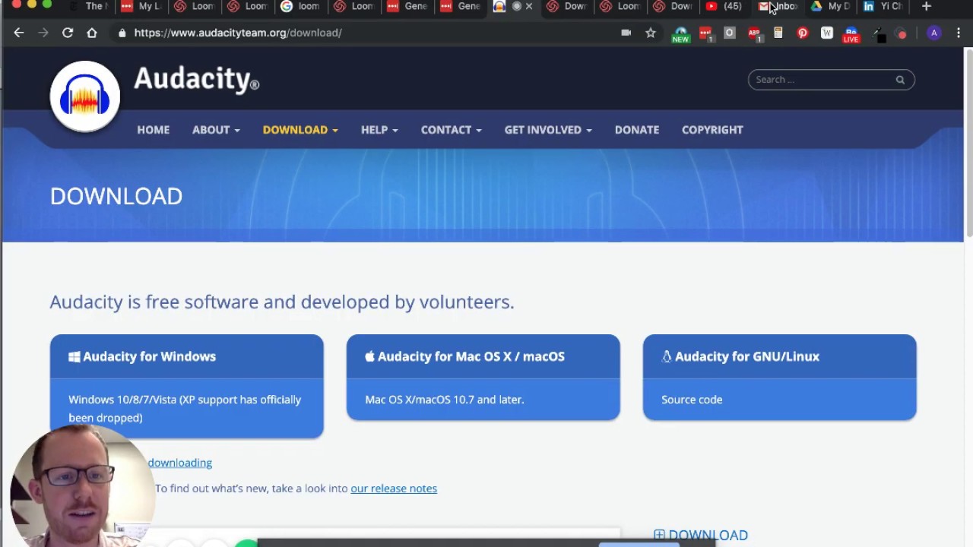Expand the CONTACT menu
This screenshot has height=547, width=973.
452,130
